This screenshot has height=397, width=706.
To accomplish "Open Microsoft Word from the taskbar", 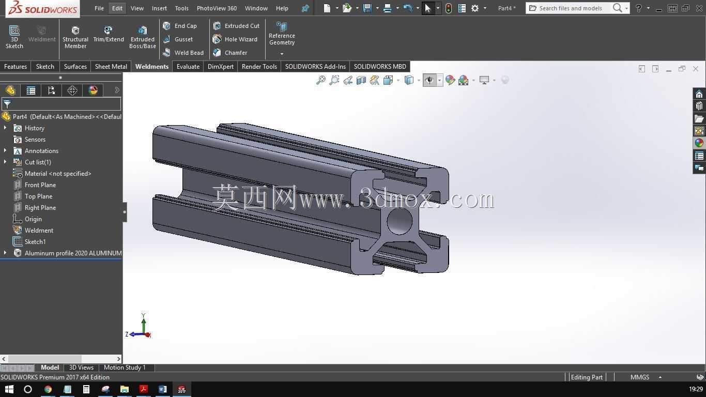I will tap(162, 389).
